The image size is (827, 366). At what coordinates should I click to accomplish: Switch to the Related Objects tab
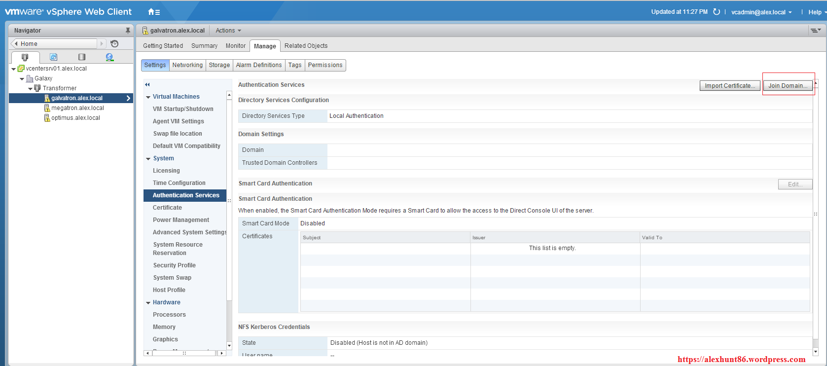click(306, 46)
